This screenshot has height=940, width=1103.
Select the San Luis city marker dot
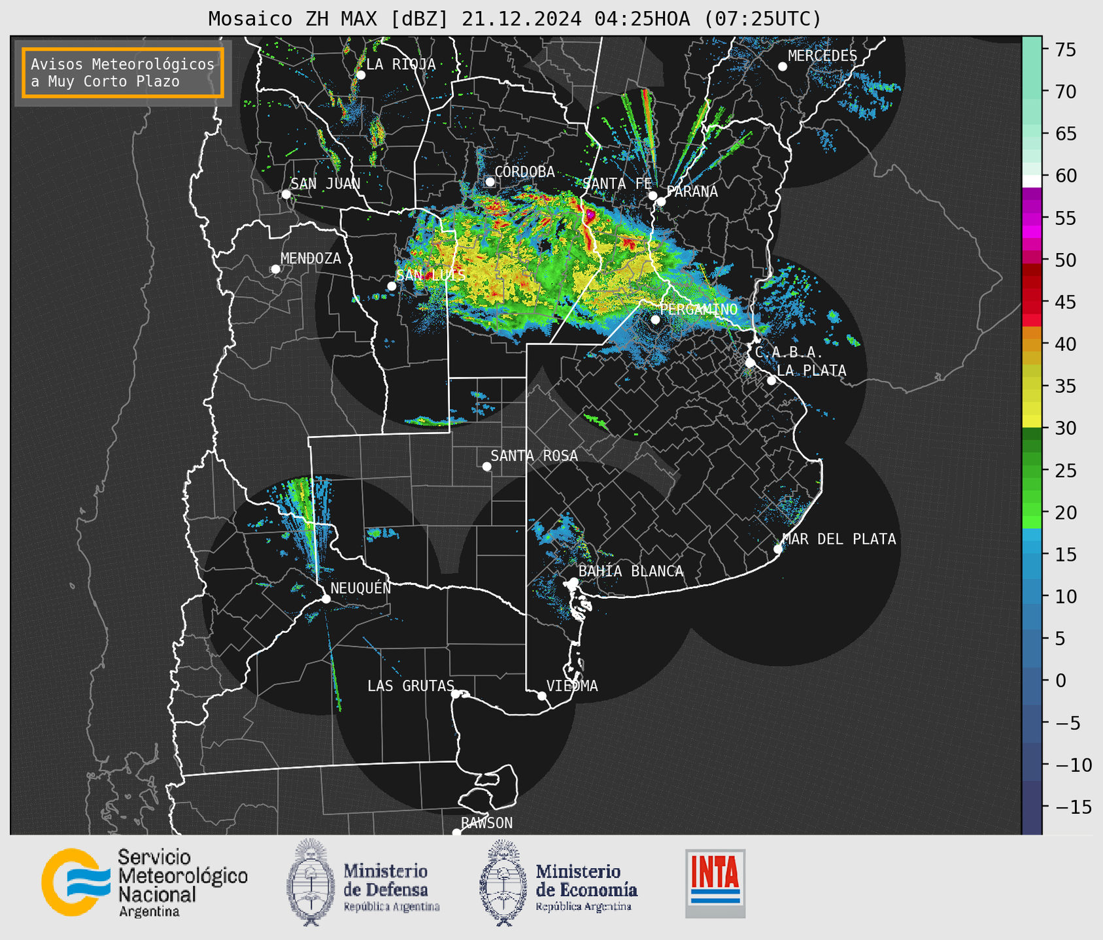point(392,286)
